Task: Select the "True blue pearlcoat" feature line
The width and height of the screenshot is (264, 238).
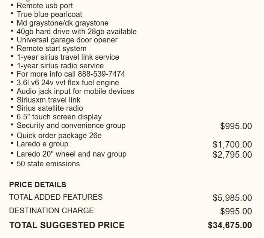Action: tap(49, 14)
